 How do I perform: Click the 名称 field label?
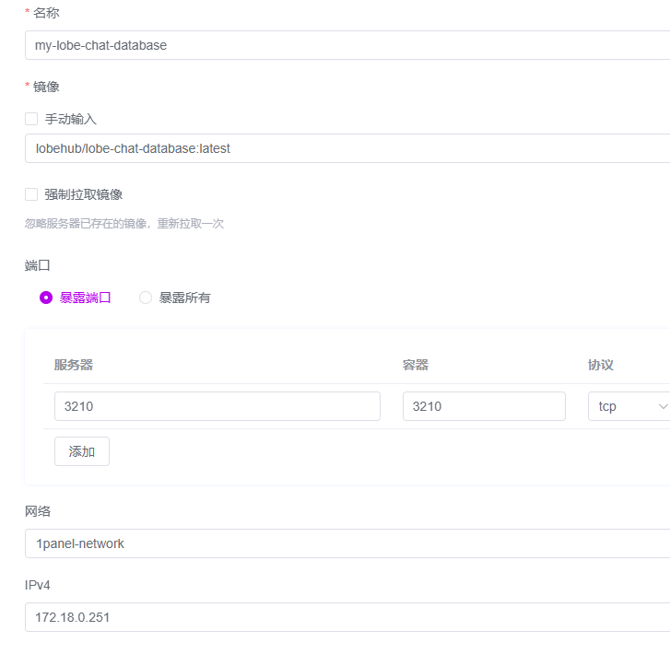[46, 13]
